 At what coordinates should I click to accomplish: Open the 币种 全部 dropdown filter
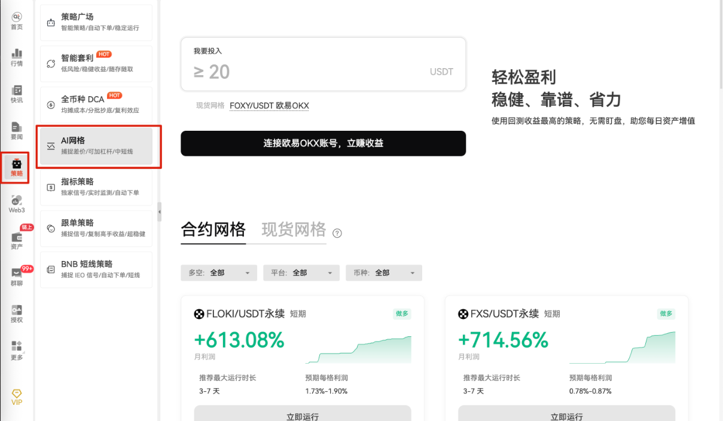pyautogui.click(x=384, y=273)
